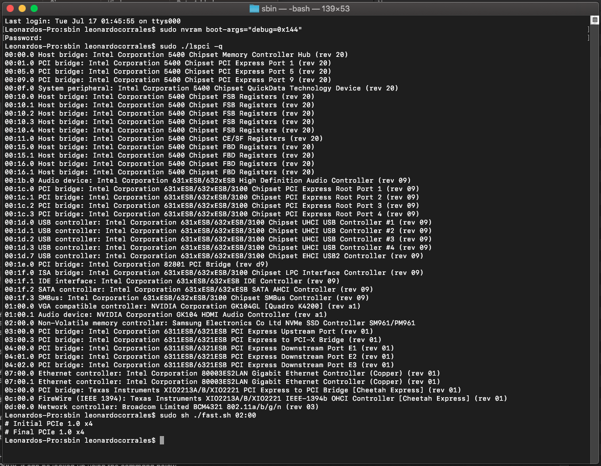Click the 00:15.0 FBD Registers line
This screenshot has height=466, width=601.
[x=159, y=147]
